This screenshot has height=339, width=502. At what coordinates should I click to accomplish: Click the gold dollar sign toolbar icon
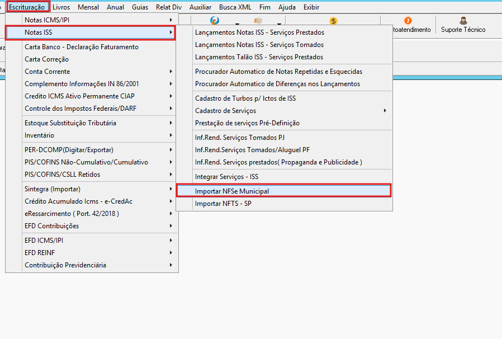[x=333, y=21]
